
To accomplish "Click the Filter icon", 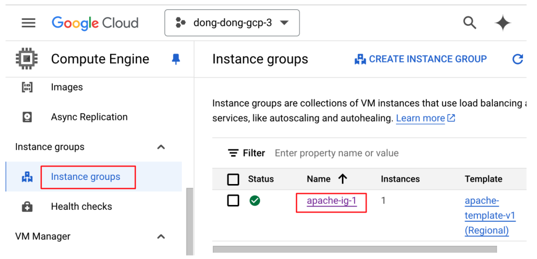I will pos(233,153).
